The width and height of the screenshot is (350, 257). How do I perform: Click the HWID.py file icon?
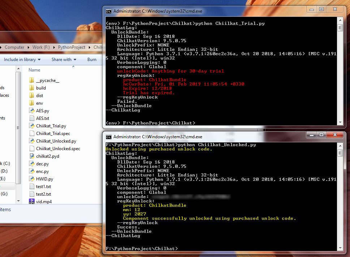click(x=31, y=179)
